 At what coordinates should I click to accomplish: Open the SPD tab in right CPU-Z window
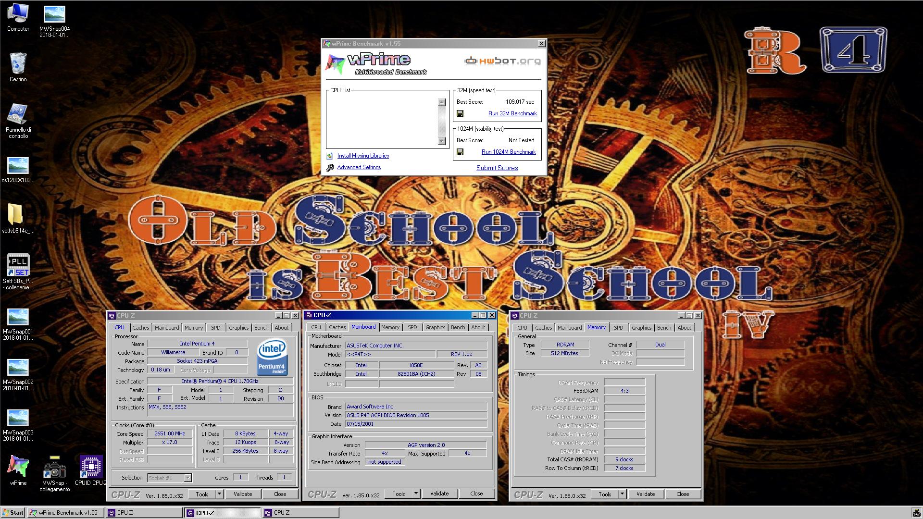tap(619, 328)
